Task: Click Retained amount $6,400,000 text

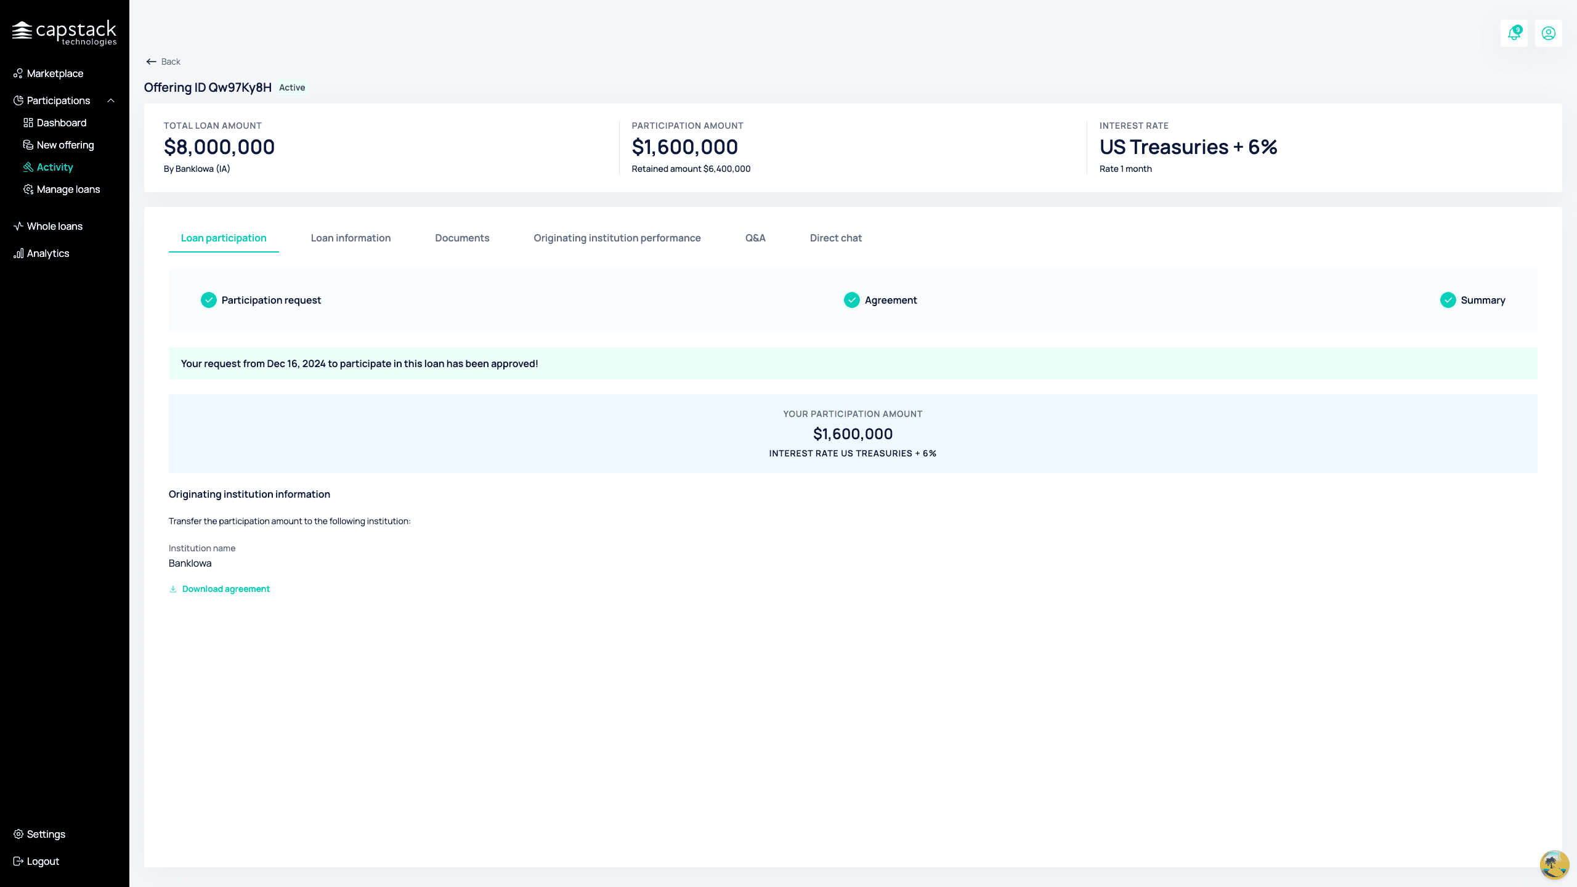Action: point(691,169)
